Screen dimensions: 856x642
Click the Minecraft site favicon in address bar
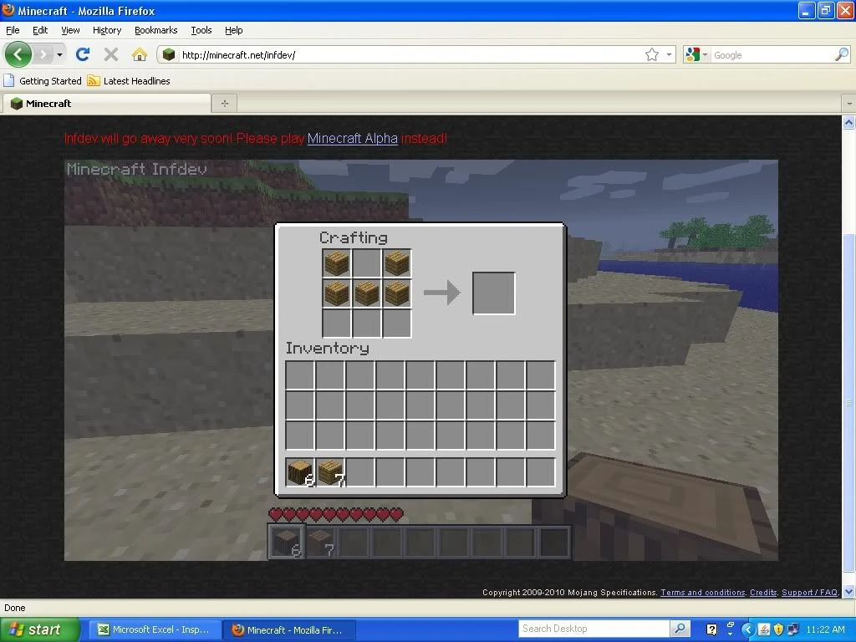pyautogui.click(x=169, y=54)
